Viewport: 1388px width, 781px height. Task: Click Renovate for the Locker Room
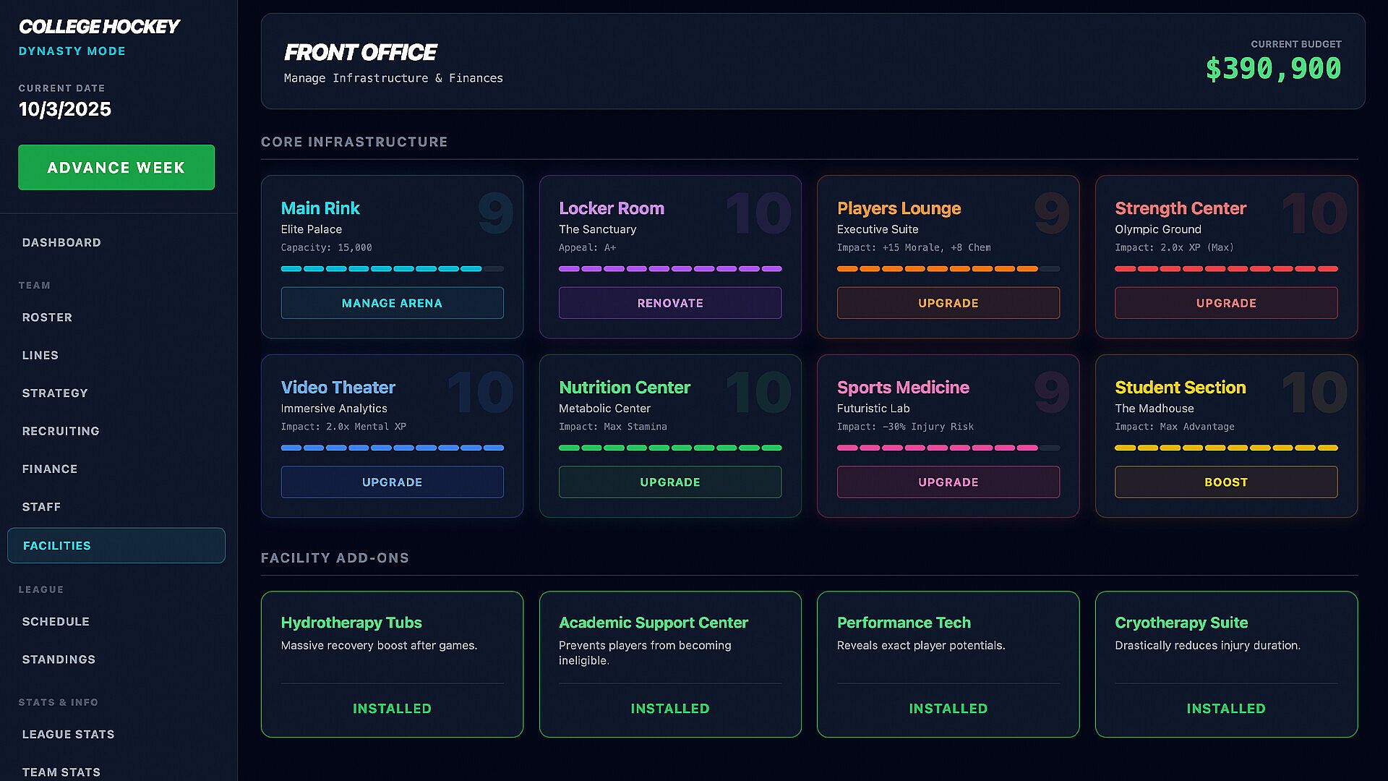tap(669, 303)
